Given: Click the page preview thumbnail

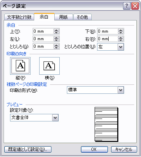Looking at the screenshot, I should point(106,124).
